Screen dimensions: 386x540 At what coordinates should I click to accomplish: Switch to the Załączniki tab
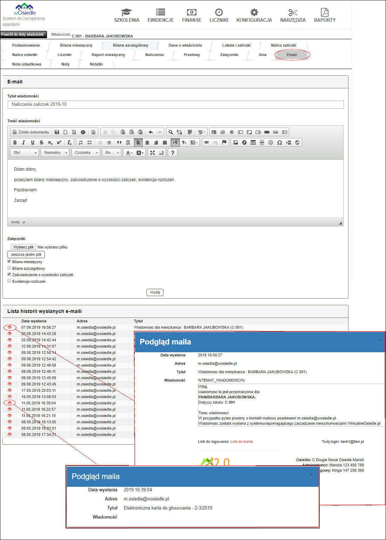point(229,55)
